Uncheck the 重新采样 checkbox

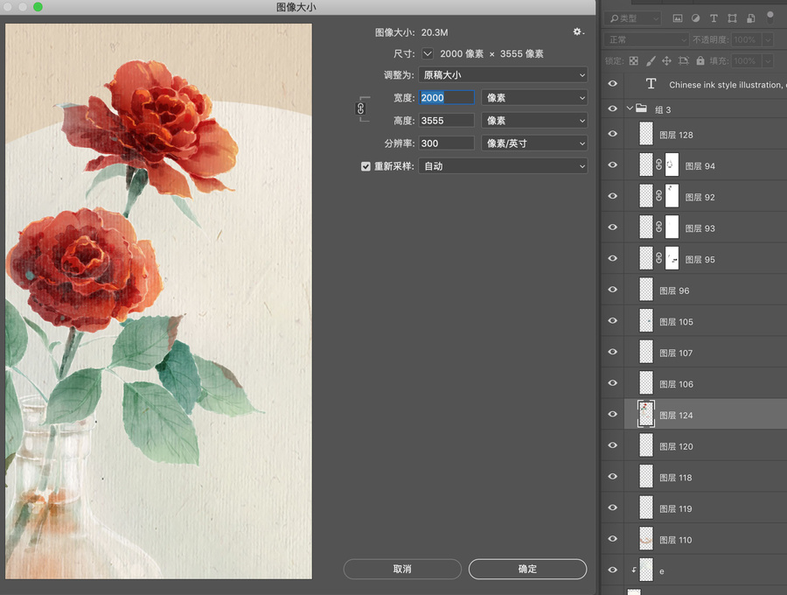pos(366,166)
